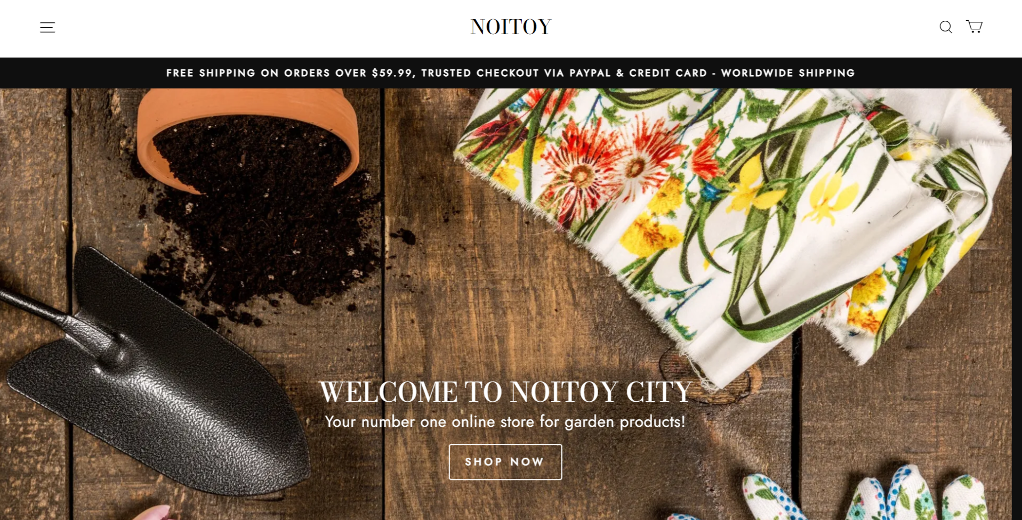Click the NOITOY logo
This screenshot has height=520, width=1022.
click(511, 27)
